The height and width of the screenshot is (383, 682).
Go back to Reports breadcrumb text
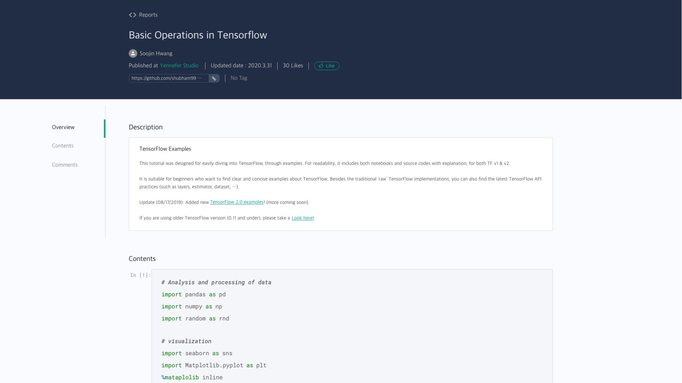click(148, 15)
